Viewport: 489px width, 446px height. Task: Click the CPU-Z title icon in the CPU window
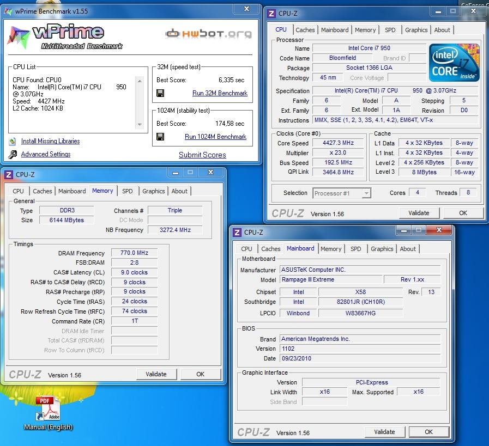pyautogui.click(x=271, y=14)
